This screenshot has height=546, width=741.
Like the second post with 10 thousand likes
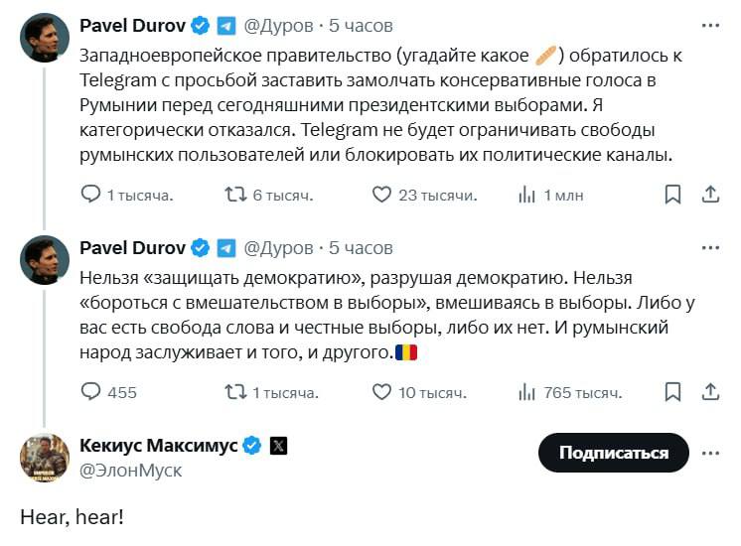click(381, 392)
